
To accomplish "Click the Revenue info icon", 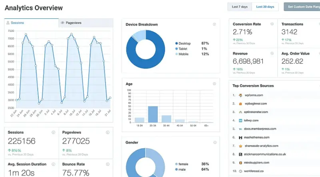I will (272, 53).
